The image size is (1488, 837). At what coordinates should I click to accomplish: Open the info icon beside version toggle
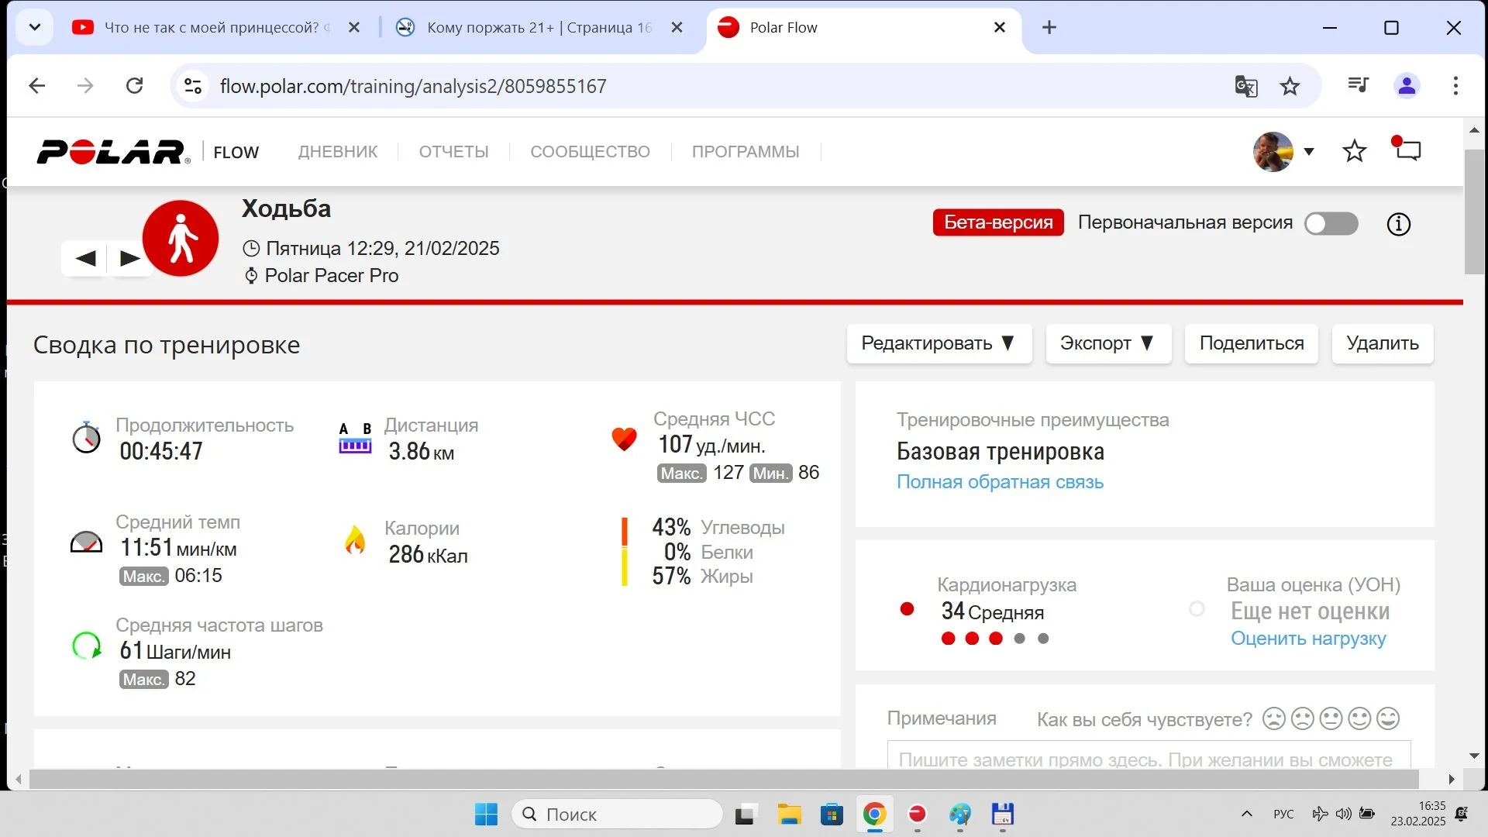coord(1398,225)
